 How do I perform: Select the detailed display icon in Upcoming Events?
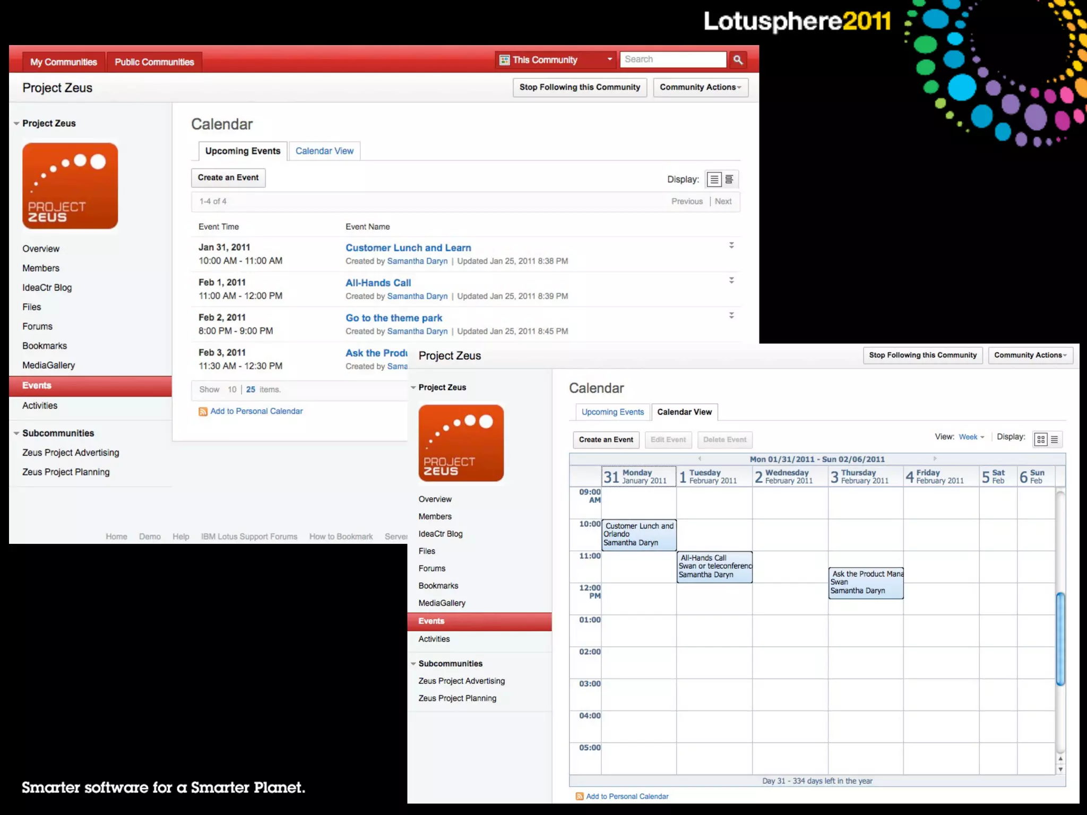click(x=730, y=180)
